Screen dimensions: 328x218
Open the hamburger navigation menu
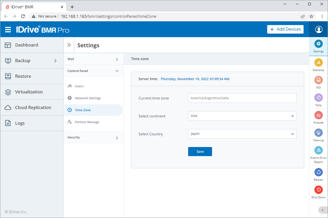coord(8,30)
